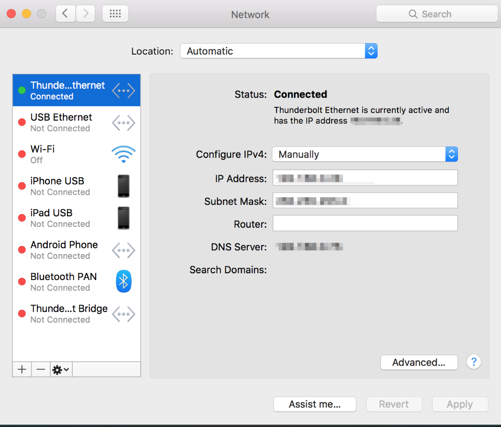Select the connected Thunderbolt Ethernet service
The width and height of the screenshot is (501, 427).
67,90
